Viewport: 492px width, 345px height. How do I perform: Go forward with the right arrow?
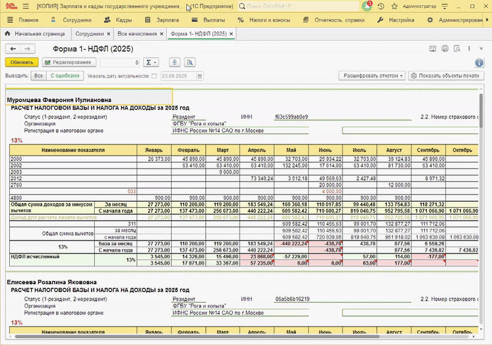tap(28, 49)
